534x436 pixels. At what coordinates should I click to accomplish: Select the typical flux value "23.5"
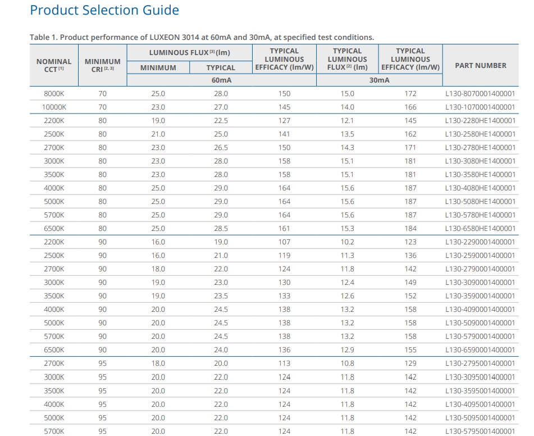tap(221, 296)
